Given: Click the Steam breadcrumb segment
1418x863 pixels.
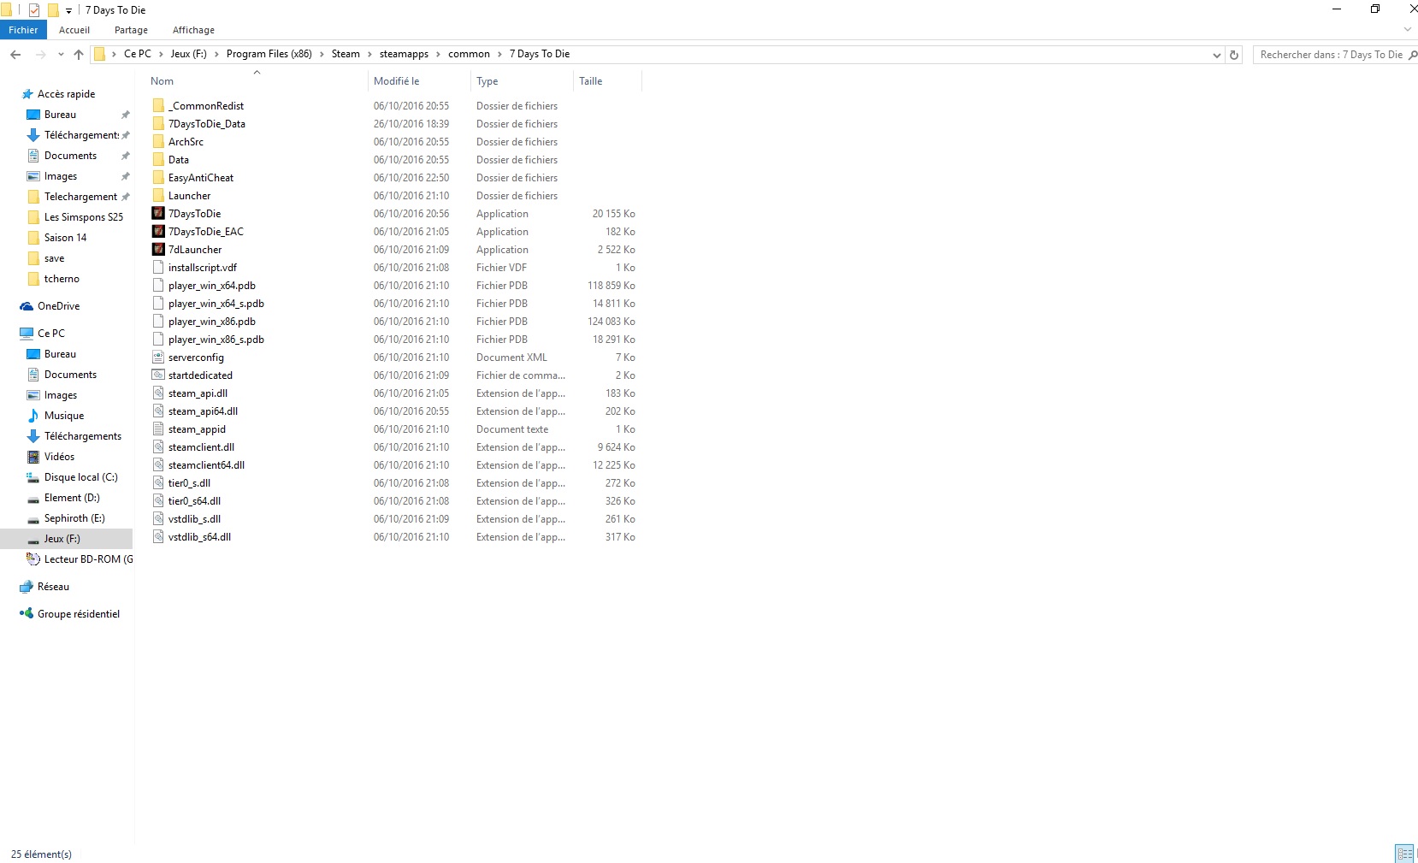Looking at the screenshot, I should coord(346,54).
